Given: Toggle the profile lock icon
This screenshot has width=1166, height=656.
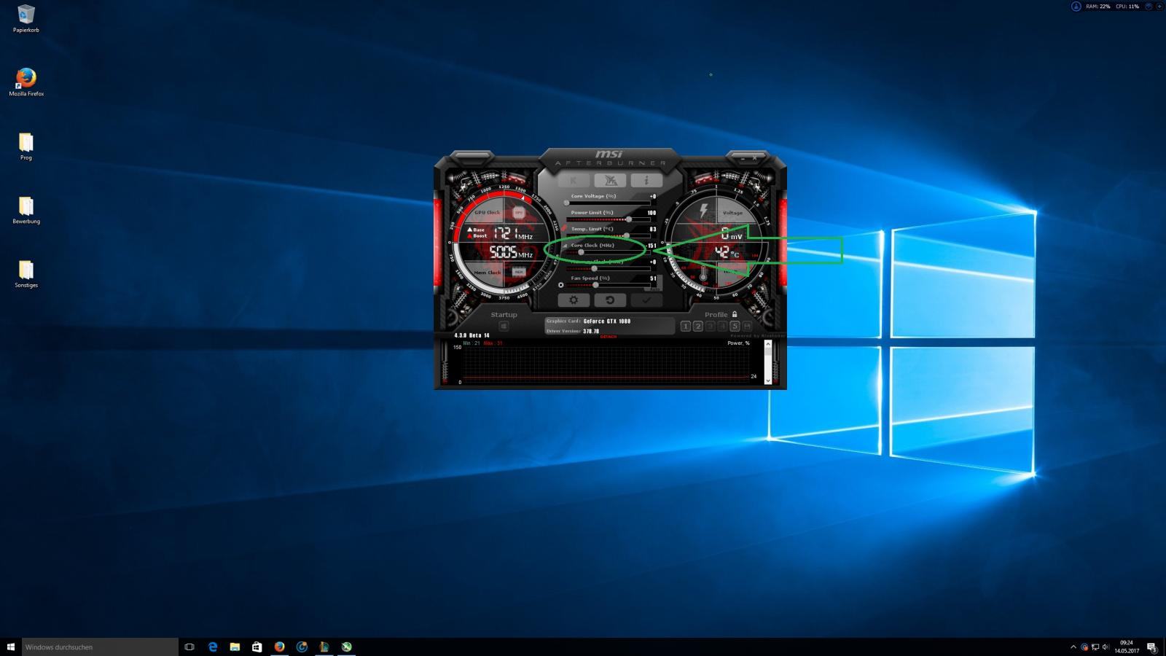Looking at the screenshot, I should (735, 314).
